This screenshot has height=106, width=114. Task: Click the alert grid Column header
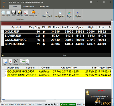point(46,68)
